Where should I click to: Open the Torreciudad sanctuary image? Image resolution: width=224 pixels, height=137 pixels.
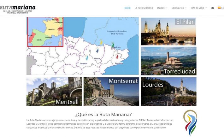click(168, 61)
